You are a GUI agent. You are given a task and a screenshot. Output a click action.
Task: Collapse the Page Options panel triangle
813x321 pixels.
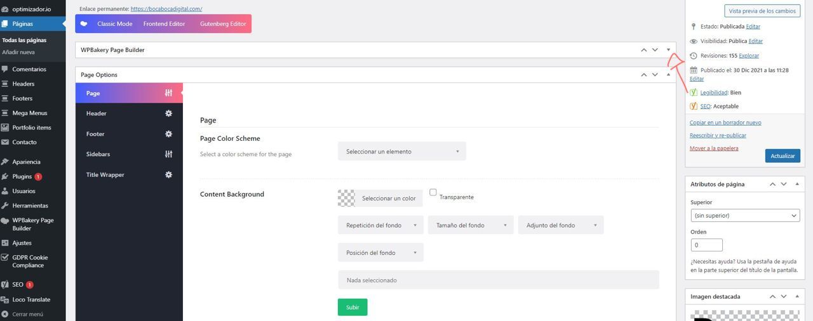pyautogui.click(x=668, y=75)
